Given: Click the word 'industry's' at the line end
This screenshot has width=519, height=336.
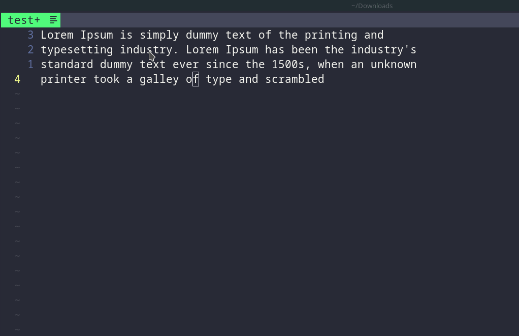Looking at the screenshot, I should [x=383, y=49].
